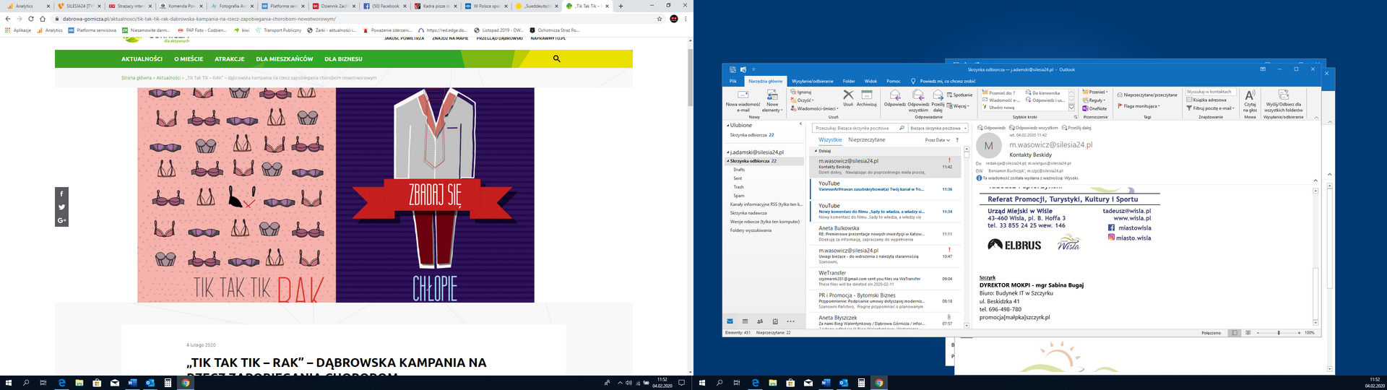This screenshot has width=1387, height=390.
Task: Click the search magnifier on the Dąbrowa website
Action: coord(556,58)
